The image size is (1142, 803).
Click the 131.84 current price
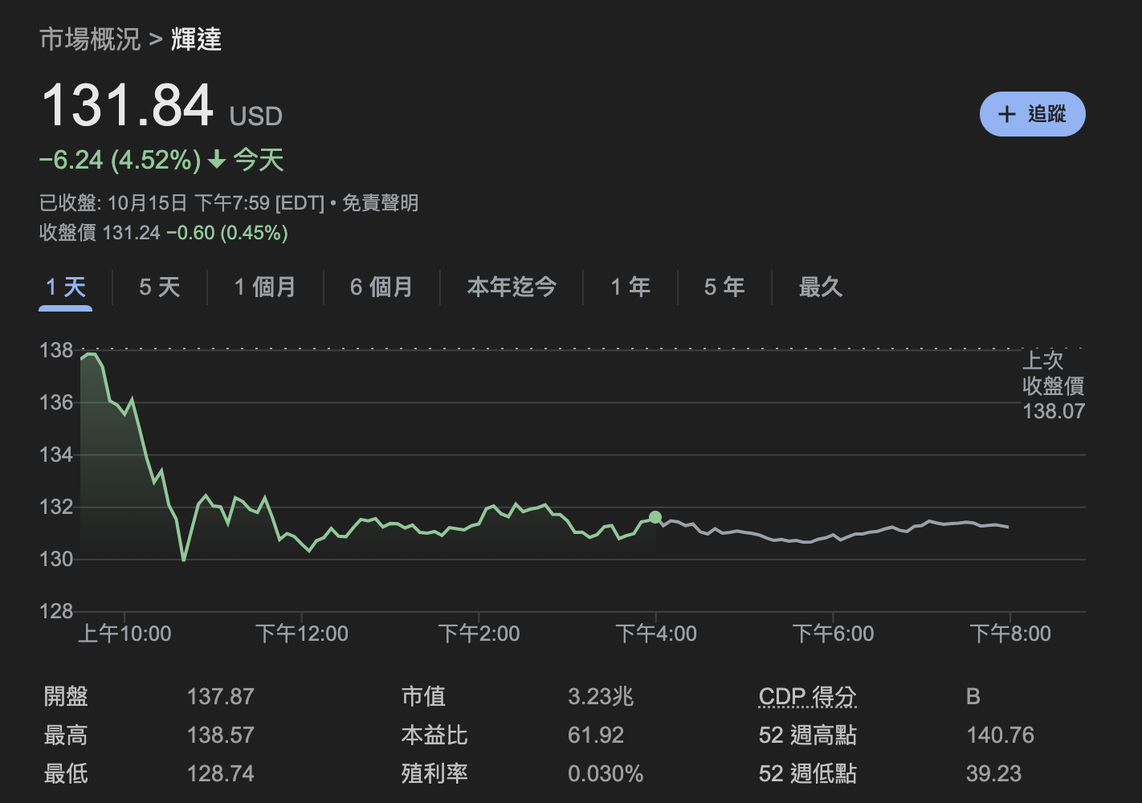pos(128,105)
